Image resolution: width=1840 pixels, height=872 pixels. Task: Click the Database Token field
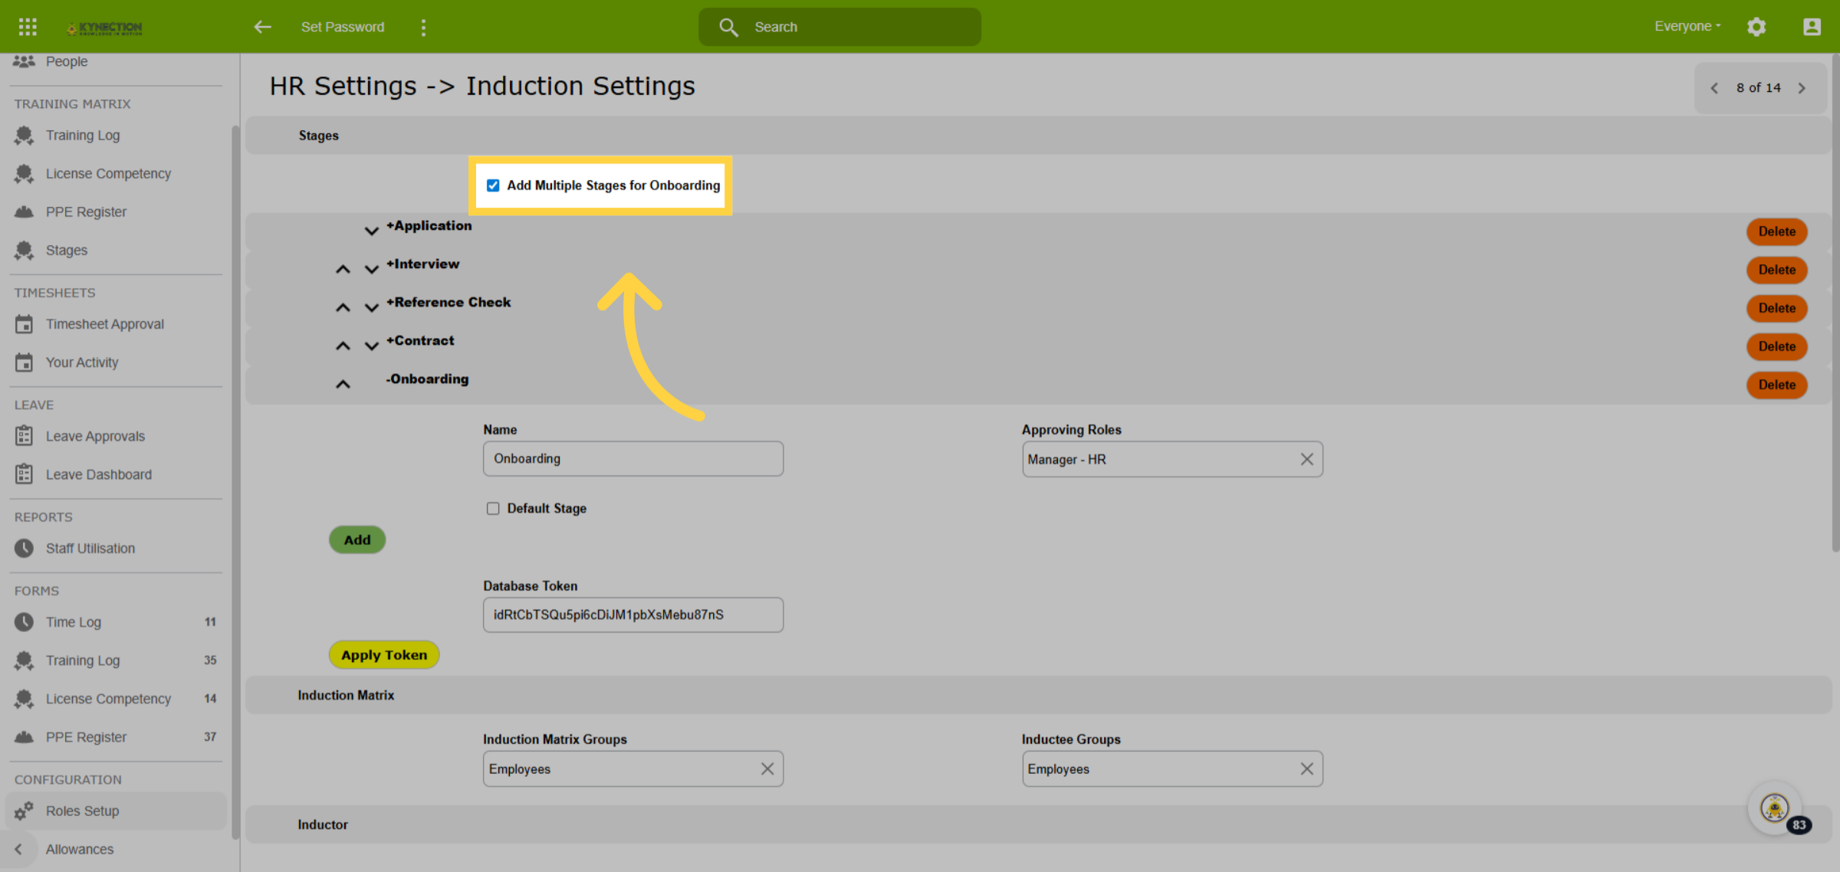[x=633, y=615]
